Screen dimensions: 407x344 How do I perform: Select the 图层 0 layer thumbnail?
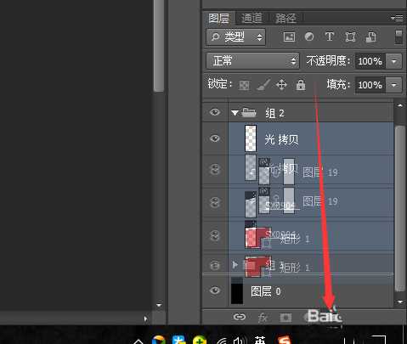pos(237,290)
